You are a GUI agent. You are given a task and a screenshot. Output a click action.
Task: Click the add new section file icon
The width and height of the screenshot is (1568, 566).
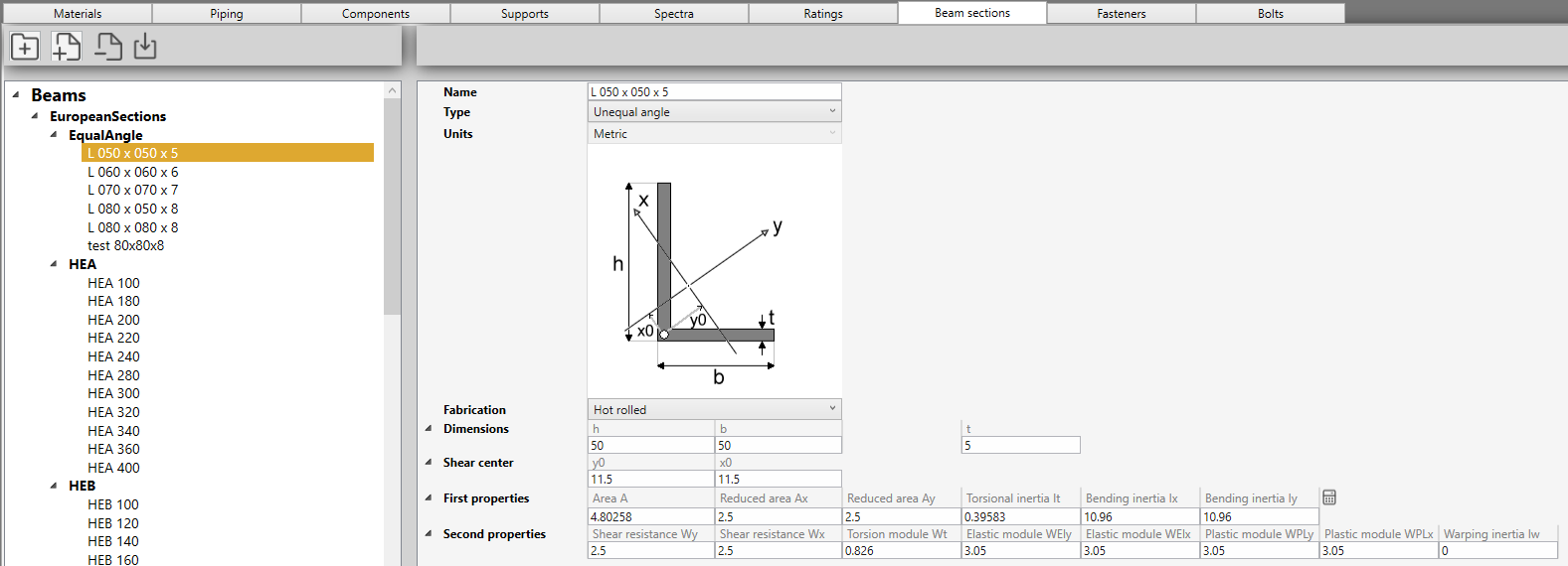point(66,47)
